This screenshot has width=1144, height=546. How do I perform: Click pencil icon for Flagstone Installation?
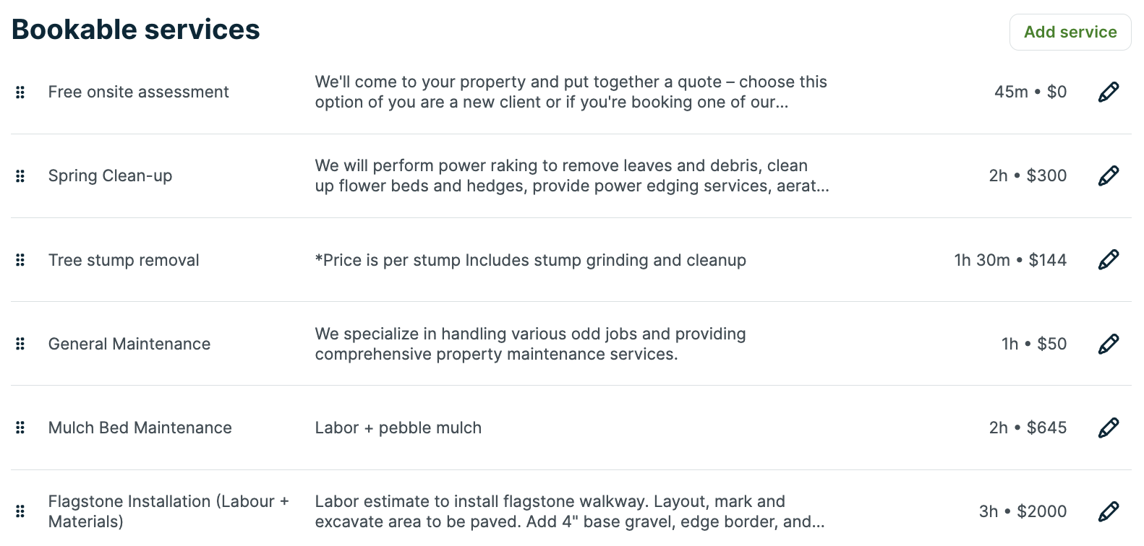(x=1108, y=512)
